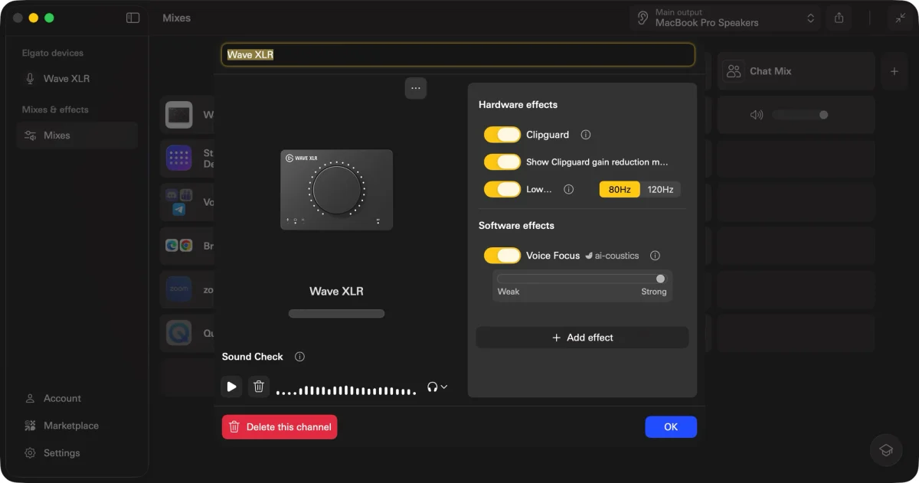Click the collapse window arrows icon
Image resolution: width=919 pixels, height=483 pixels.
click(900, 18)
